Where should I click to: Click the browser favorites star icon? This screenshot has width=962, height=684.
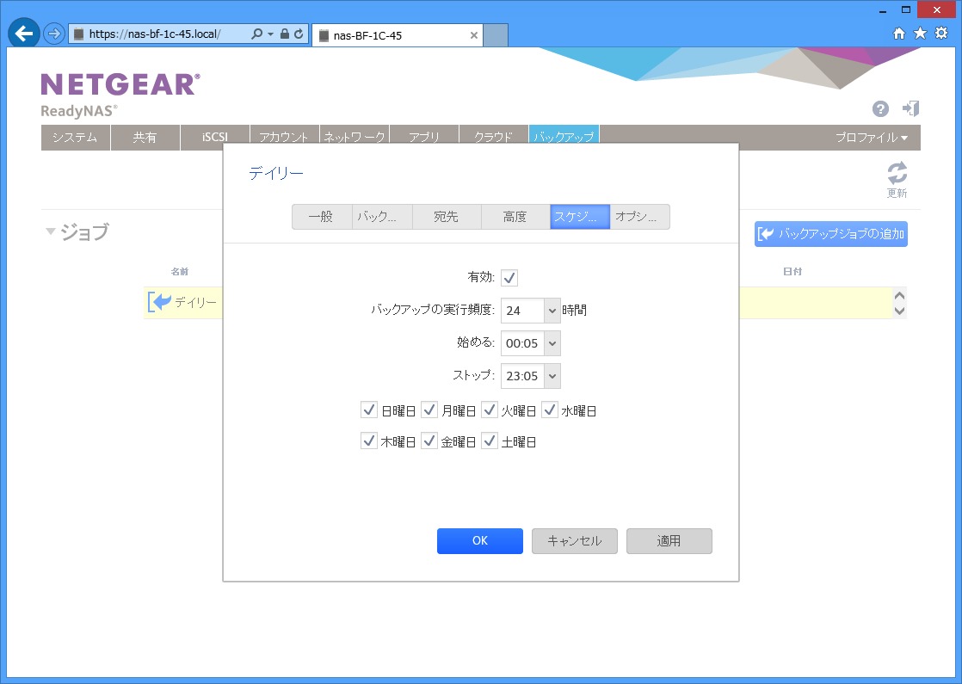(920, 34)
